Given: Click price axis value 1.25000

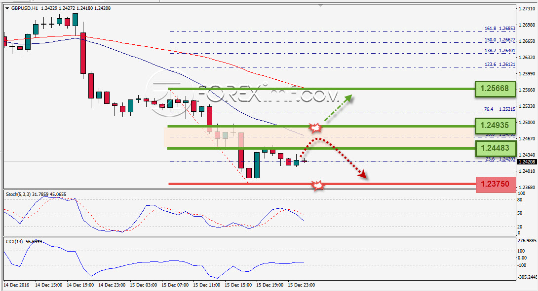Looking at the screenshot, I should (527, 122).
